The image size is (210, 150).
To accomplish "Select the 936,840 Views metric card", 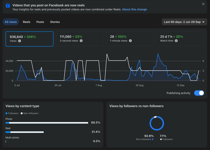I will click(29, 39).
